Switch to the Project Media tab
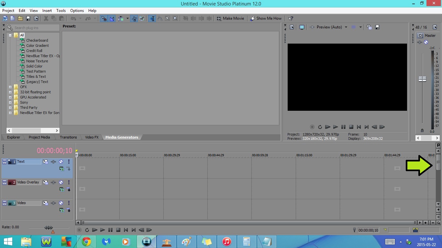 coord(39,137)
